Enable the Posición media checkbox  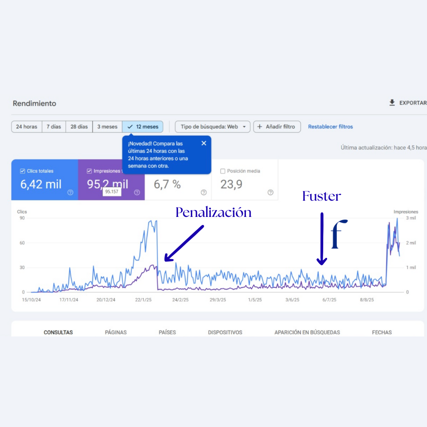(x=222, y=171)
